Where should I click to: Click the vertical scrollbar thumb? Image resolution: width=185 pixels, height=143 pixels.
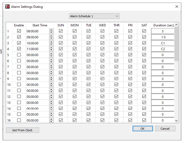point(176,44)
